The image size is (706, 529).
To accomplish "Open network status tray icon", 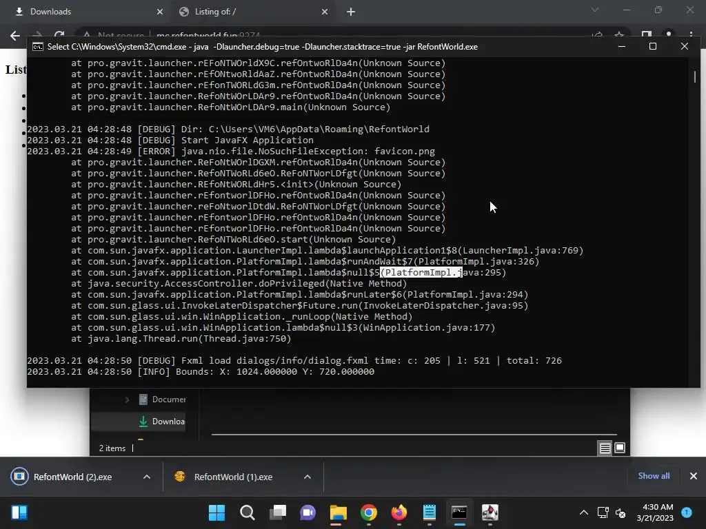I will tap(603, 512).
